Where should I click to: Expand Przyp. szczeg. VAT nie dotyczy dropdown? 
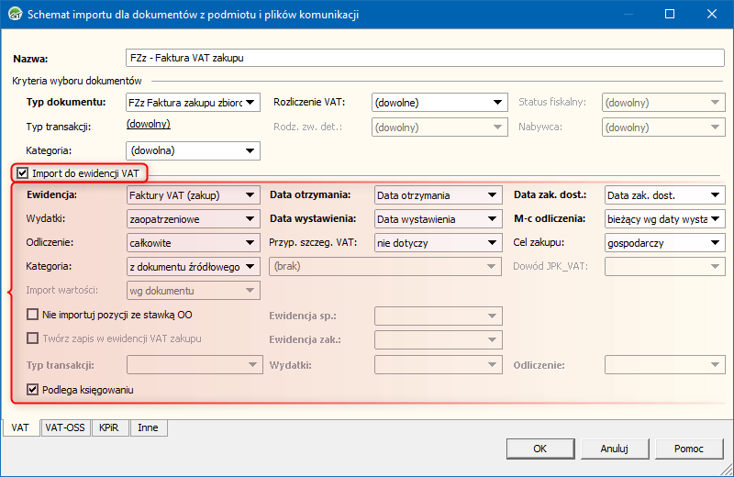(x=439, y=243)
